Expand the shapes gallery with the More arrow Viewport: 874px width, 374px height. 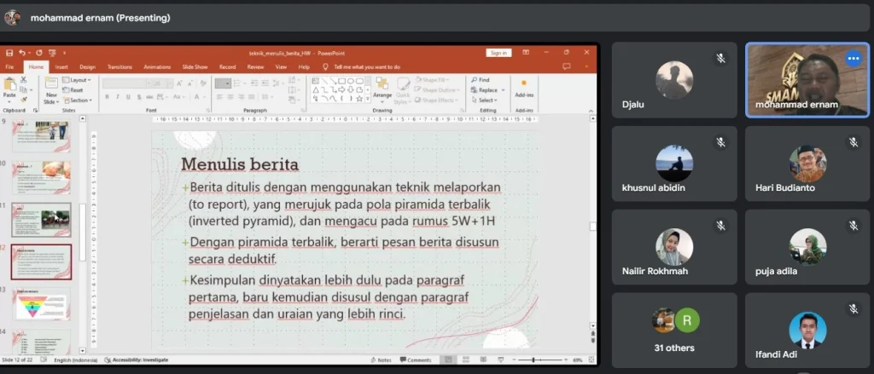pos(367,99)
